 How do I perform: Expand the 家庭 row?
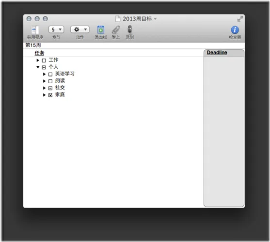(44, 95)
